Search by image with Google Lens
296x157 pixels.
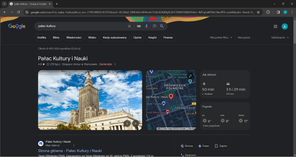pos(154,26)
